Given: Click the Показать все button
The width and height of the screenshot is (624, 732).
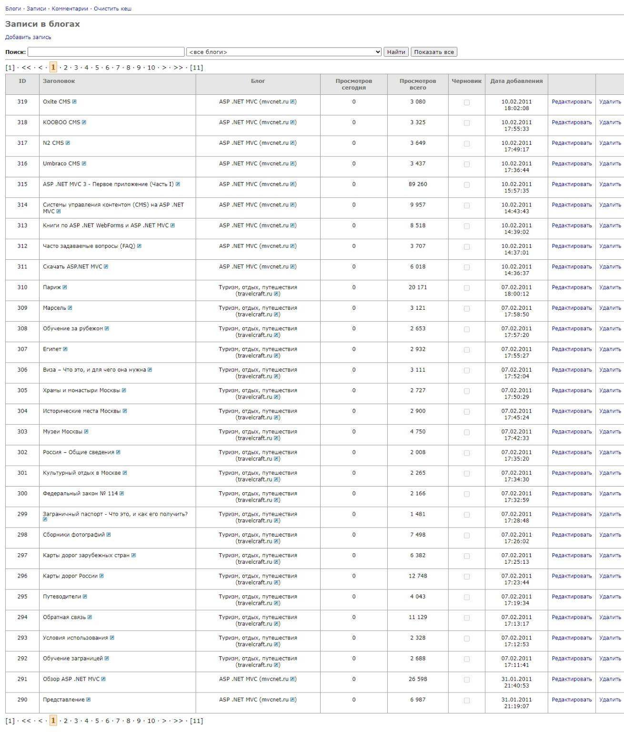Looking at the screenshot, I should pos(434,52).
